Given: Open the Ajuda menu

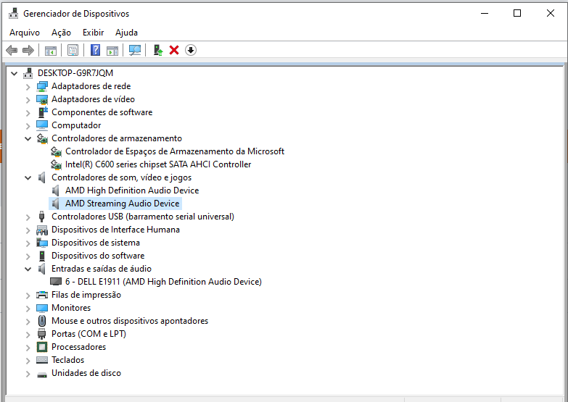Looking at the screenshot, I should [126, 33].
